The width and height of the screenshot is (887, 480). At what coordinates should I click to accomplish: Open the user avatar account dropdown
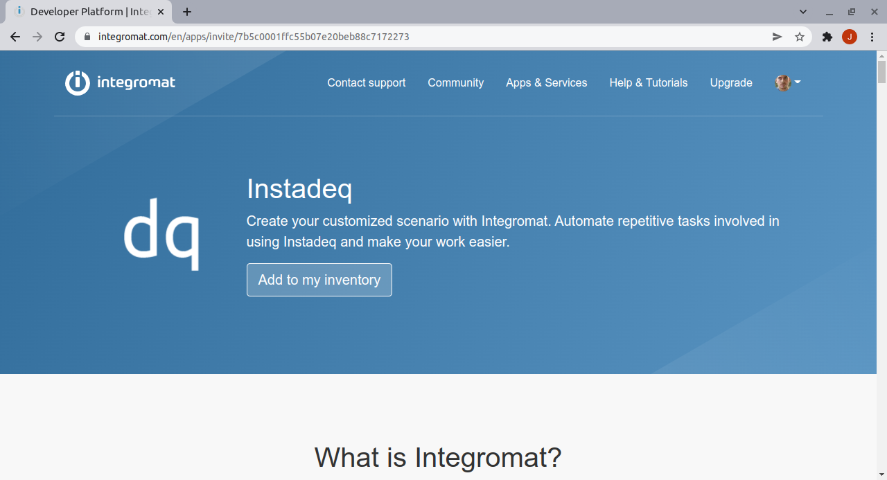click(788, 82)
